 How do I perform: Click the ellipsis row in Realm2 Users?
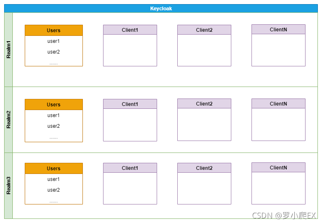tap(54, 138)
